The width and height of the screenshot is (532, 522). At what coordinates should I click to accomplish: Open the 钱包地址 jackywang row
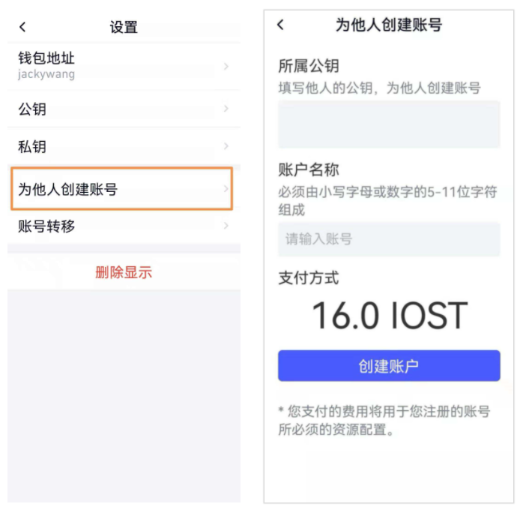pyautogui.click(x=124, y=66)
